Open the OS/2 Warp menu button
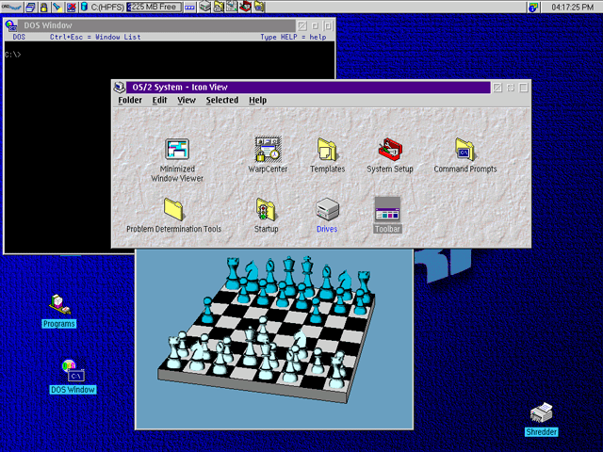 (11, 7)
